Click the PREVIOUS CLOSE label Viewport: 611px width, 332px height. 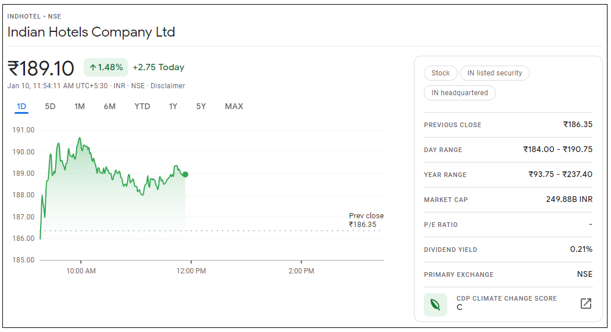click(x=452, y=125)
